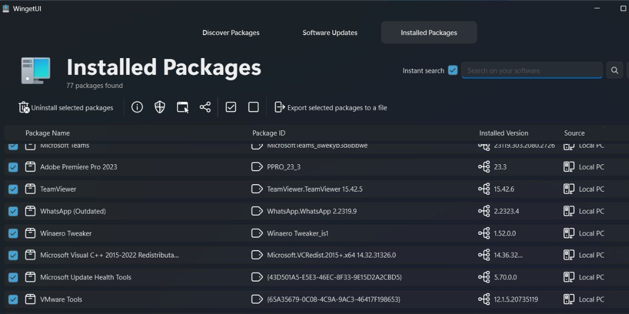The width and height of the screenshot is (629, 314).
Task: Select the VMware Tools package name
Action: (x=61, y=299)
